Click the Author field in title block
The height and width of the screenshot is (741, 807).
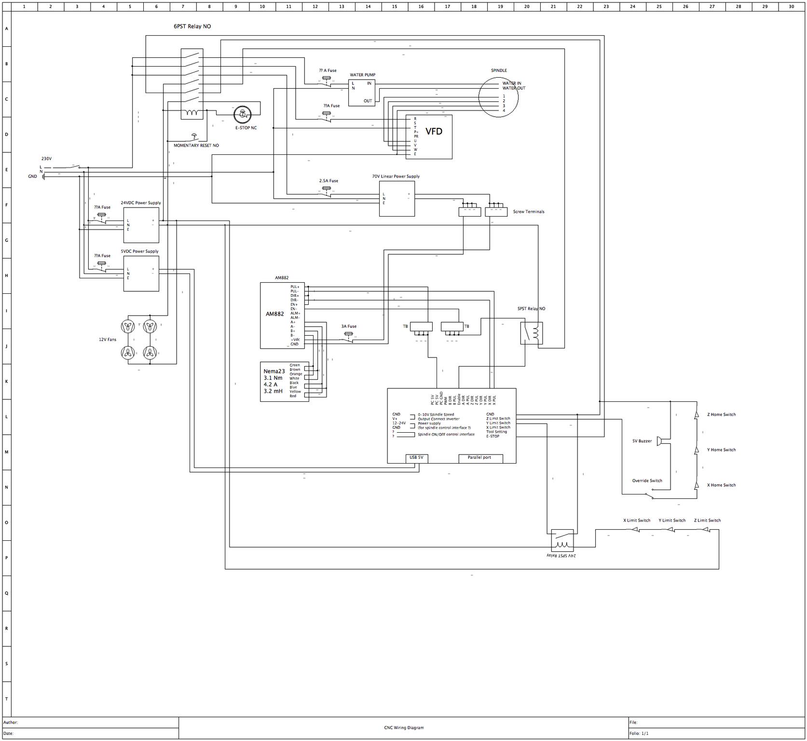coord(91,722)
